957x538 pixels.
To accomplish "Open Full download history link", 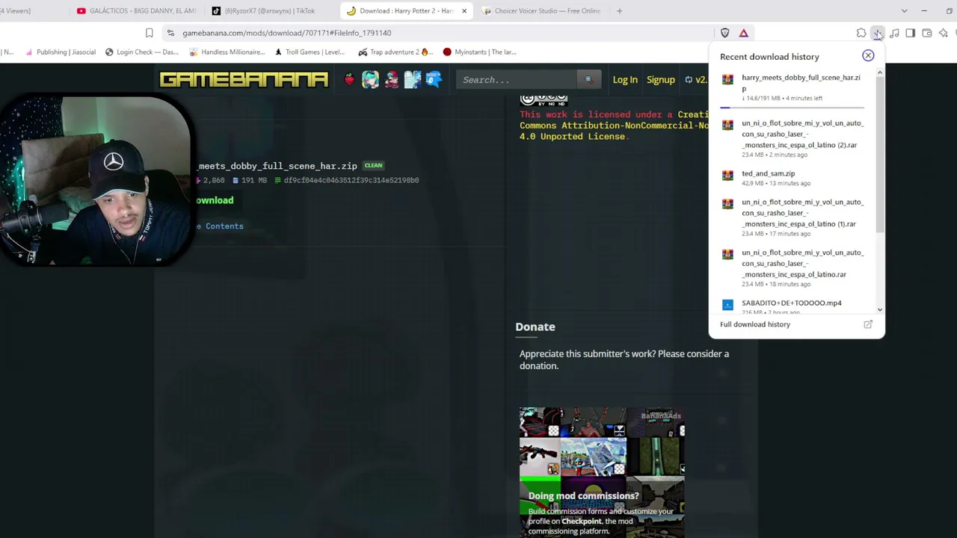I will coord(755,324).
